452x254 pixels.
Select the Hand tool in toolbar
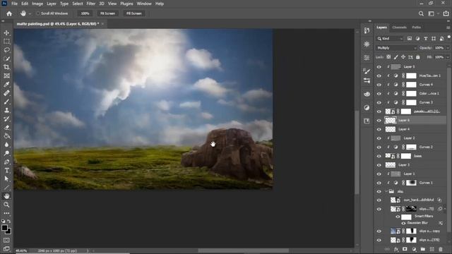pos(6,196)
